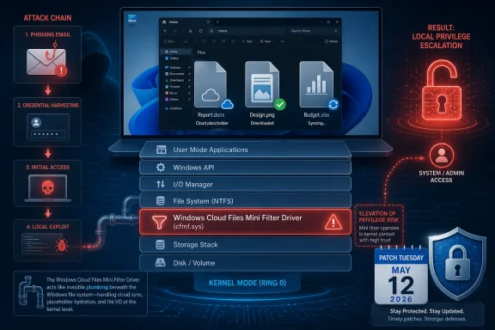Viewport: 495px width, 330px height.
Task: Click "Stay Protected. Stay Updated." text
Action: click(427, 311)
